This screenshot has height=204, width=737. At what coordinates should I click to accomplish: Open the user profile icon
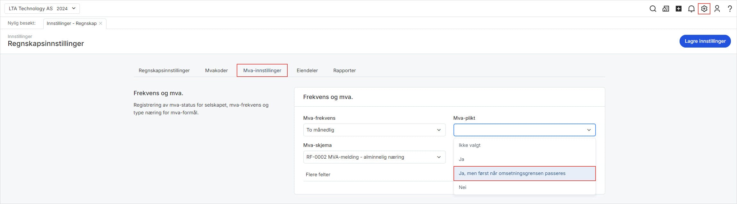click(x=717, y=9)
